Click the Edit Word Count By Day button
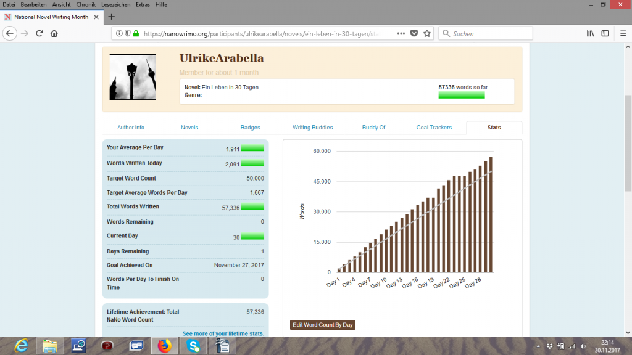Viewport: 632px width, 355px height. [322, 325]
